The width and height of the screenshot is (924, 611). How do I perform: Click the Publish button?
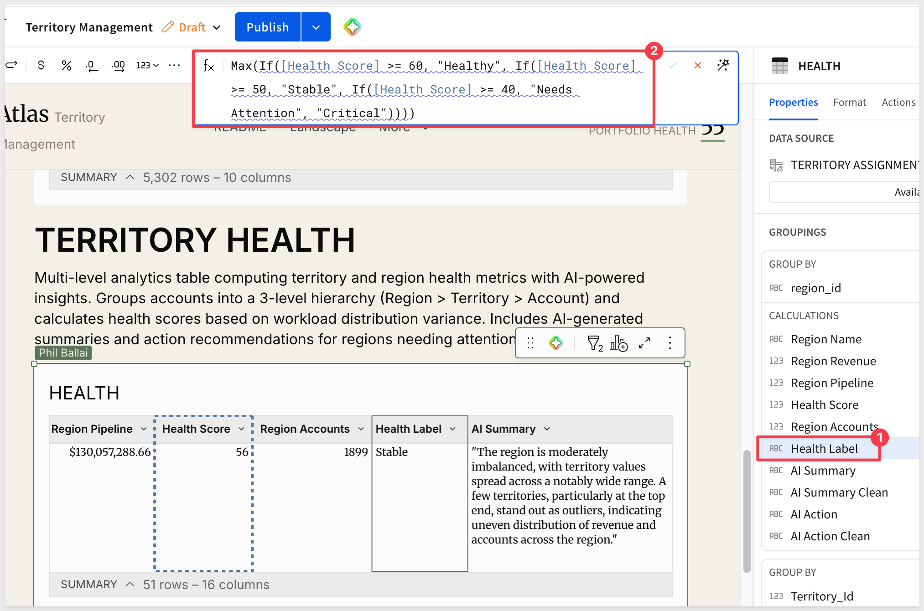[268, 27]
